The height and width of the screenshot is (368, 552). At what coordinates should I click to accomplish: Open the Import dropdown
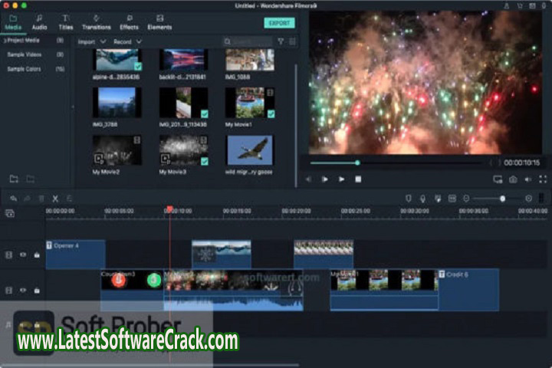point(90,41)
